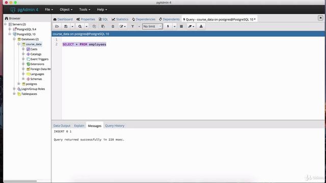Image resolution: width=326 pixels, height=183 pixels.
Task: Expand the Languages node
Action: pos(23,74)
